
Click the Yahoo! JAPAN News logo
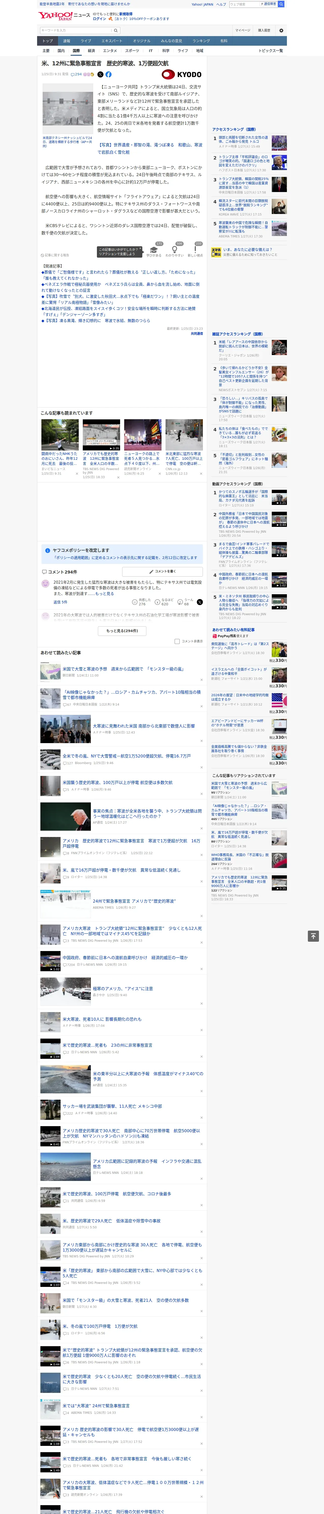pyautogui.click(x=64, y=16)
